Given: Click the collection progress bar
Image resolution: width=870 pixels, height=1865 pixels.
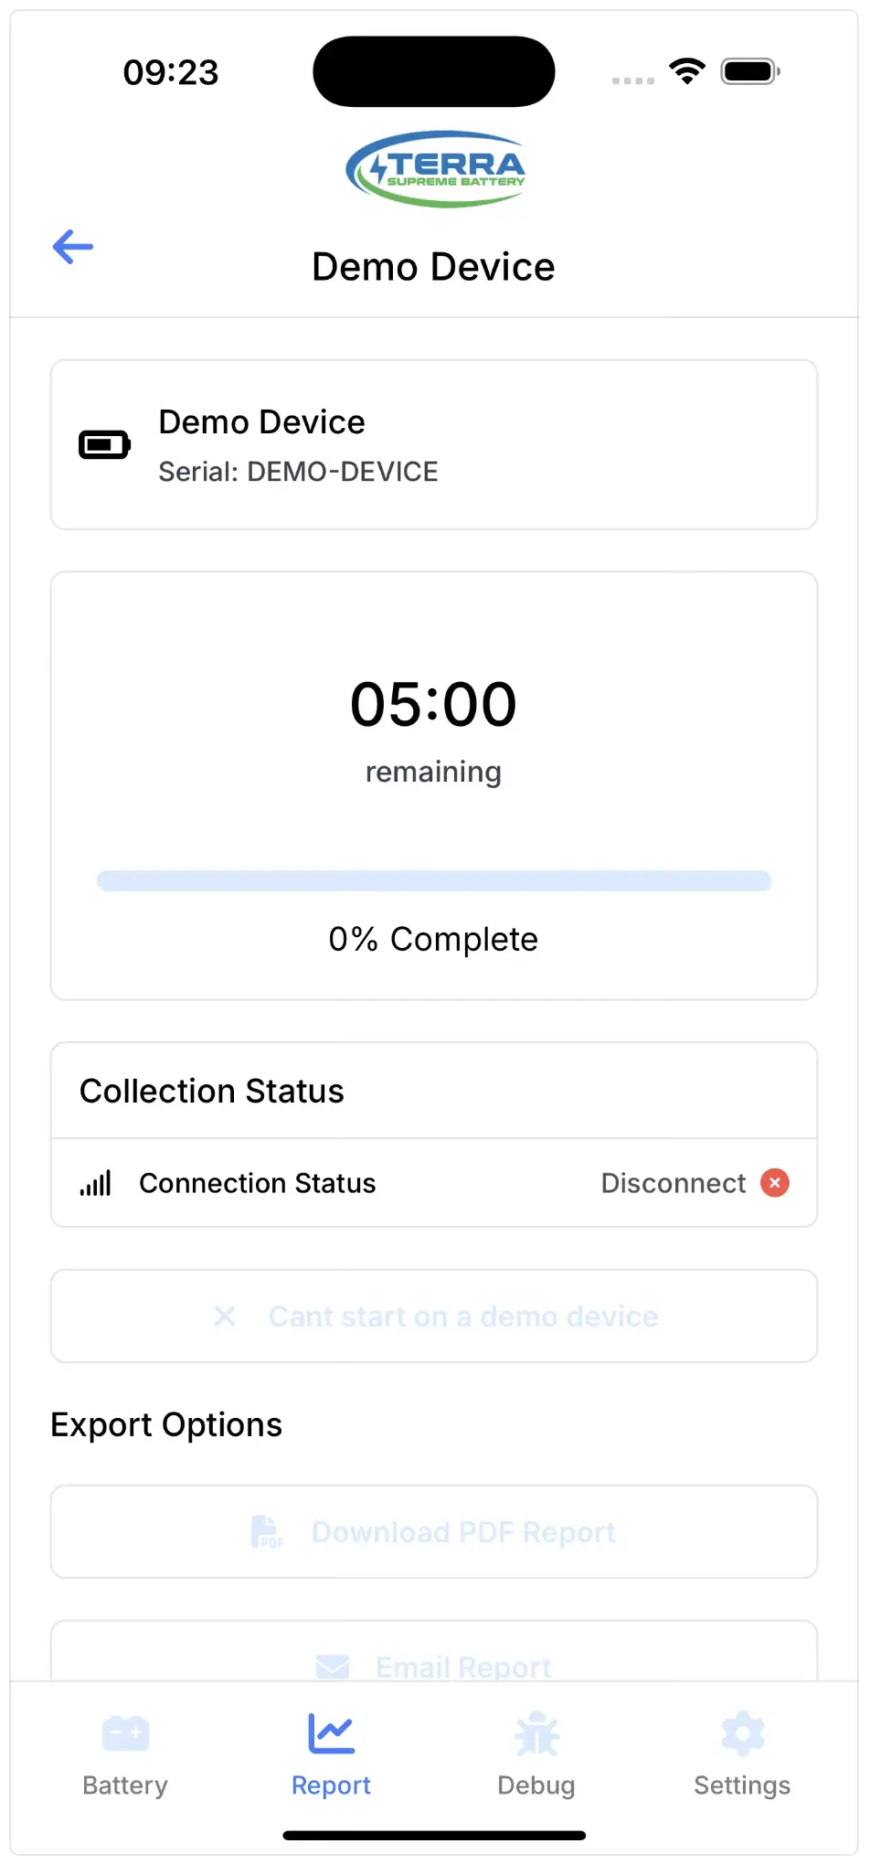Looking at the screenshot, I should pos(434,881).
